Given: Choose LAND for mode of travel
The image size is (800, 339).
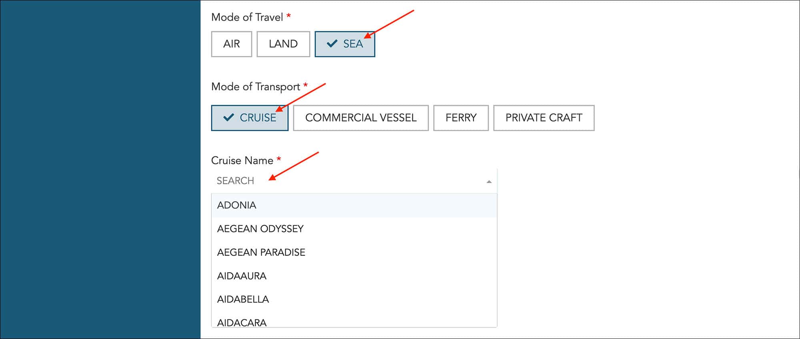Looking at the screenshot, I should [283, 44].
